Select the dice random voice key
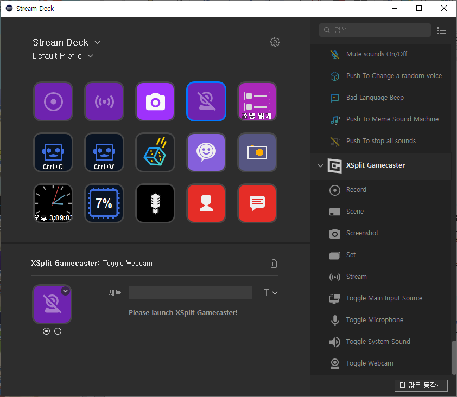The width and height of the screenshot is (457, 397). point(155,152)
